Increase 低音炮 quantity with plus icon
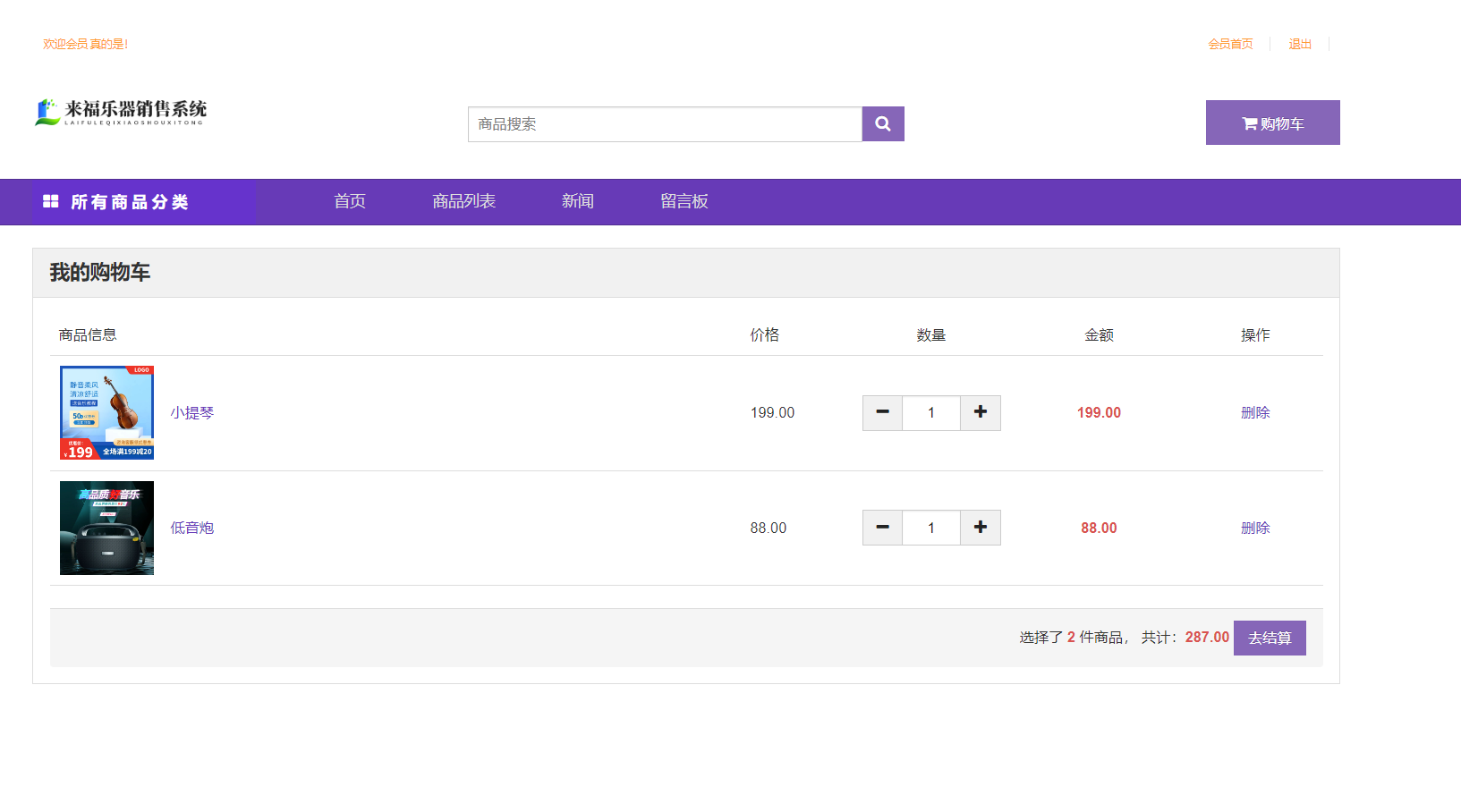The width and height of the screenshot is (1461, 795). pos(981,528)
